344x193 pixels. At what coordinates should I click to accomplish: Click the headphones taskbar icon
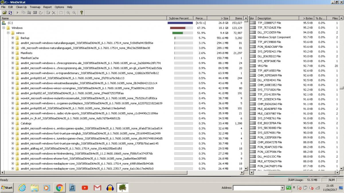click(110, 188)
